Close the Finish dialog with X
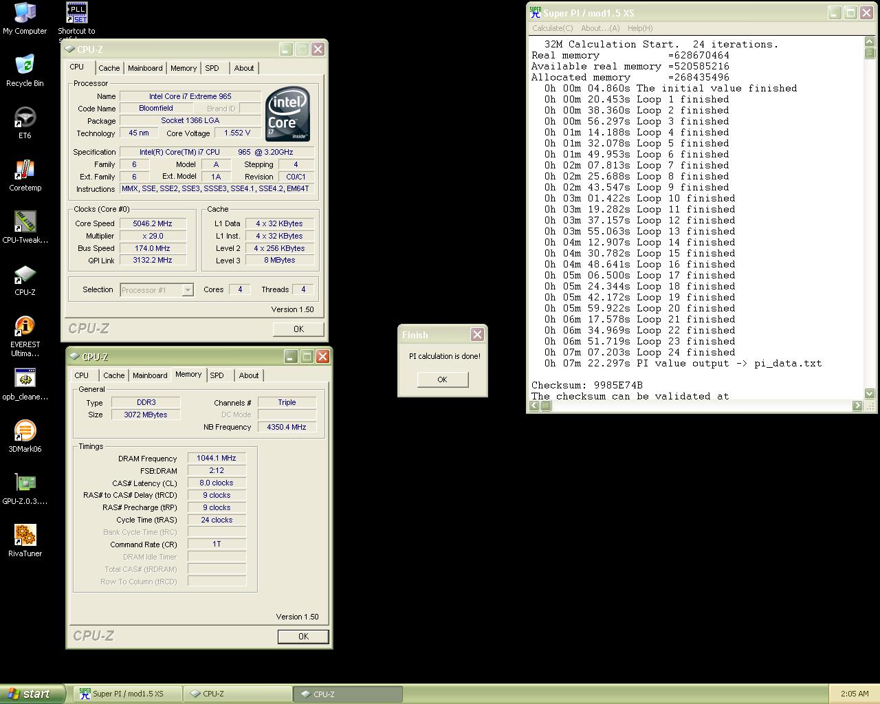Viewport: 880px width, 704px height. pyautogui.click(x=477, y=335)
